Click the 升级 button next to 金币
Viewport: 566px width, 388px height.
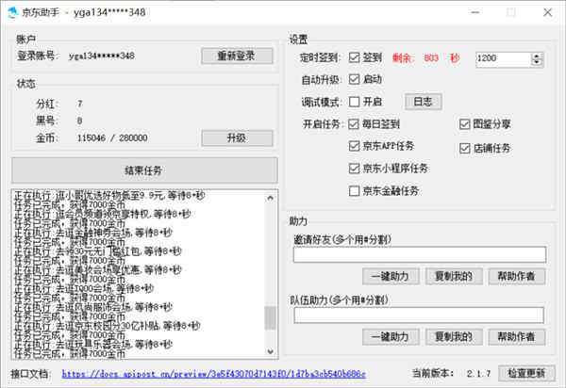click(236, 137)
